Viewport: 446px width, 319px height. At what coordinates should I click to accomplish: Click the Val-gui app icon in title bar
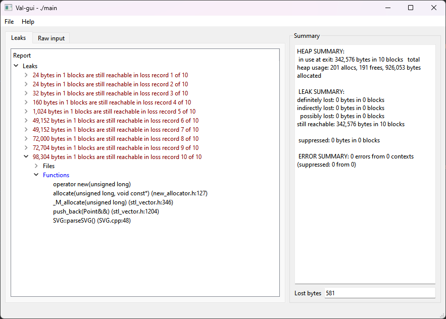pyautogui.click(x=8, y=8)
